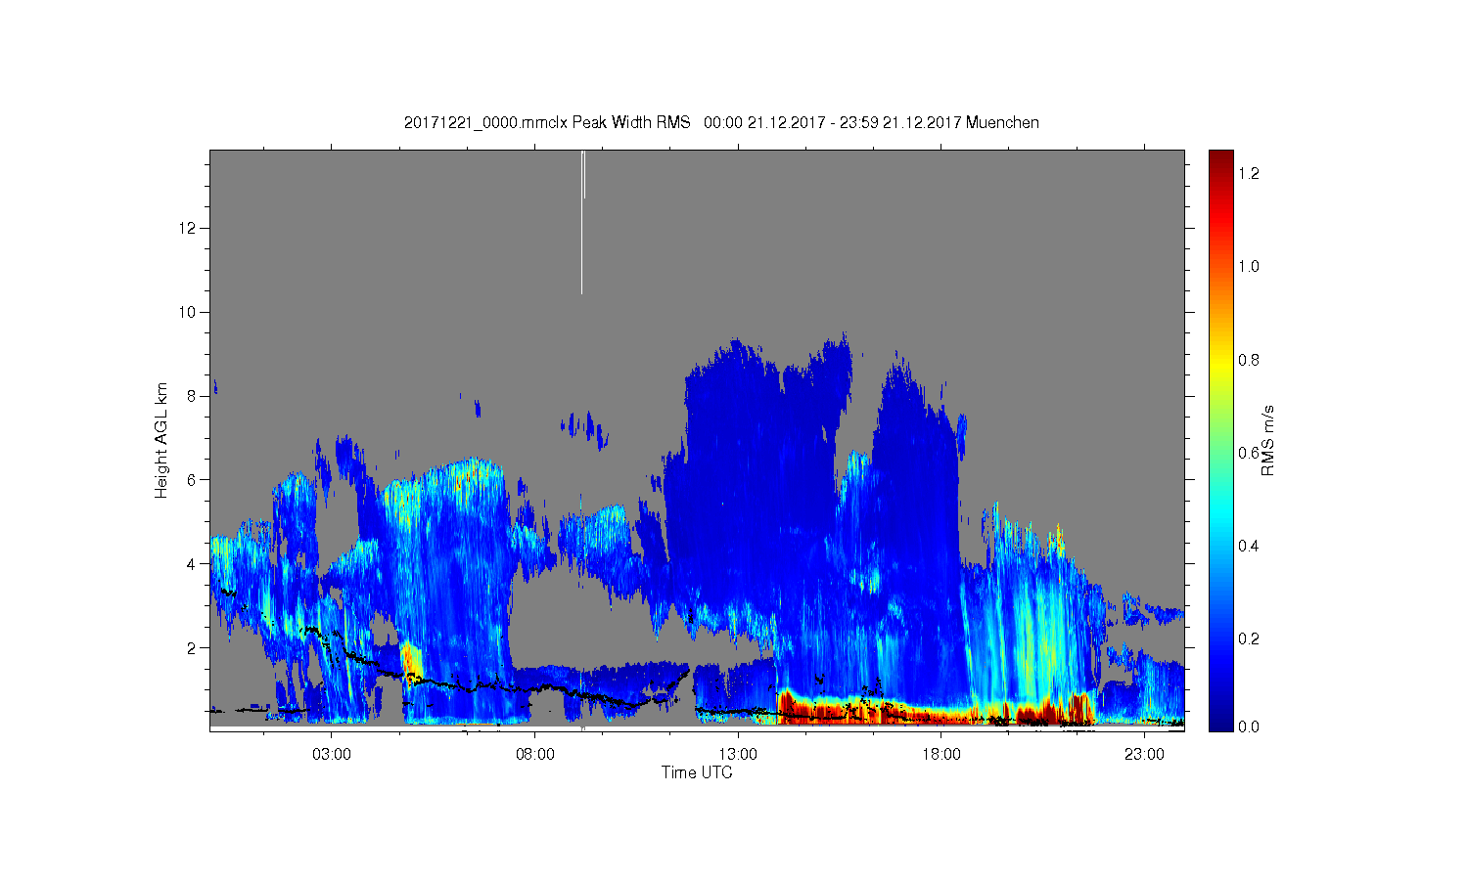Screen dimensions: 1468x880
Task: Click the plot title text
Action: 721,122
